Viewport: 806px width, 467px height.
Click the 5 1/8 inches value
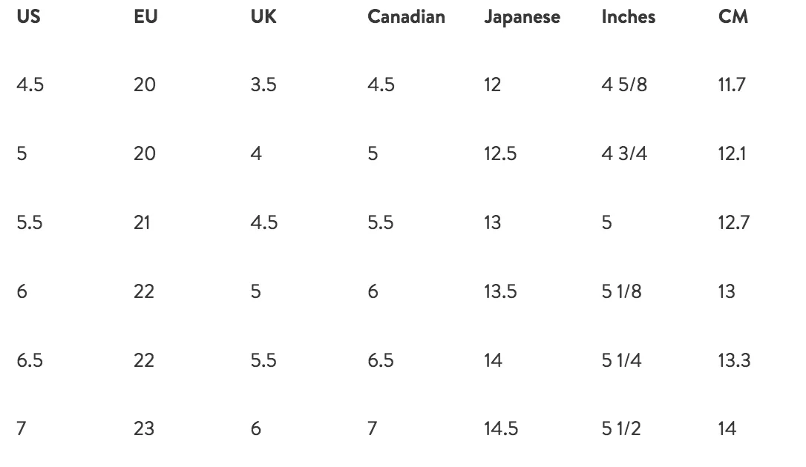pyautogui.click(x=621, y=291)
